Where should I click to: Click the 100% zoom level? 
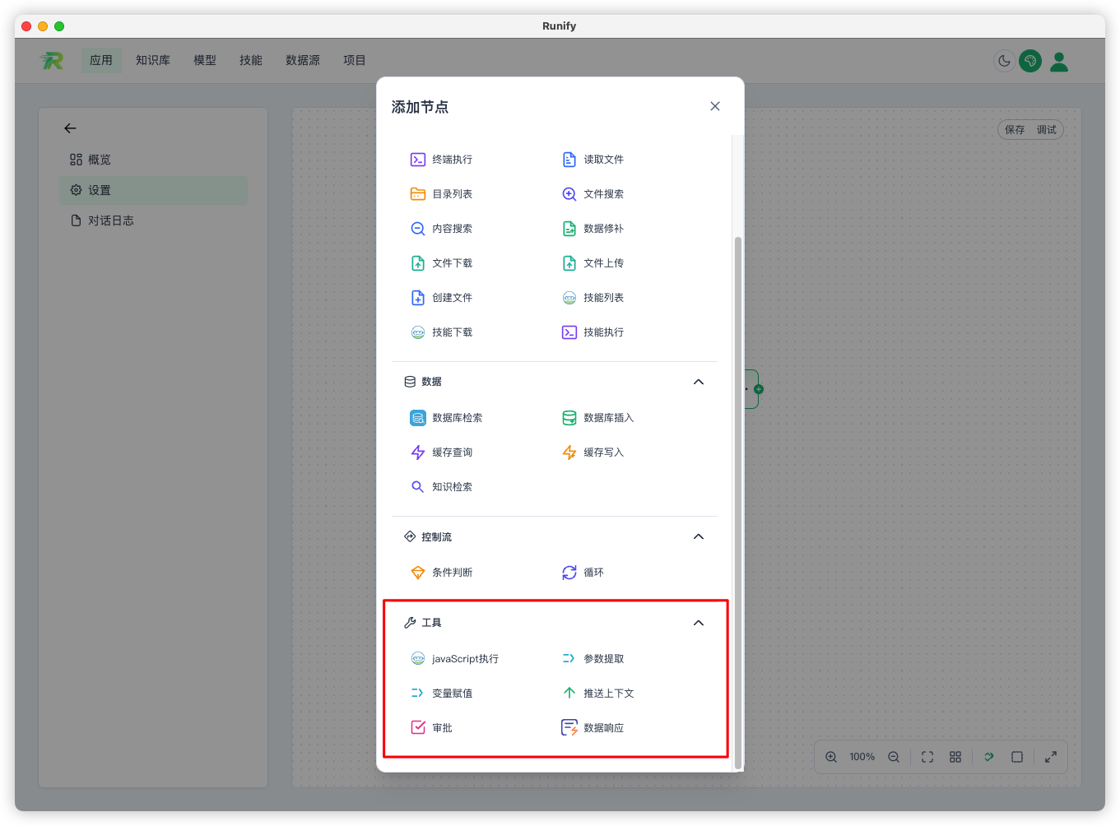click(862, 757)
